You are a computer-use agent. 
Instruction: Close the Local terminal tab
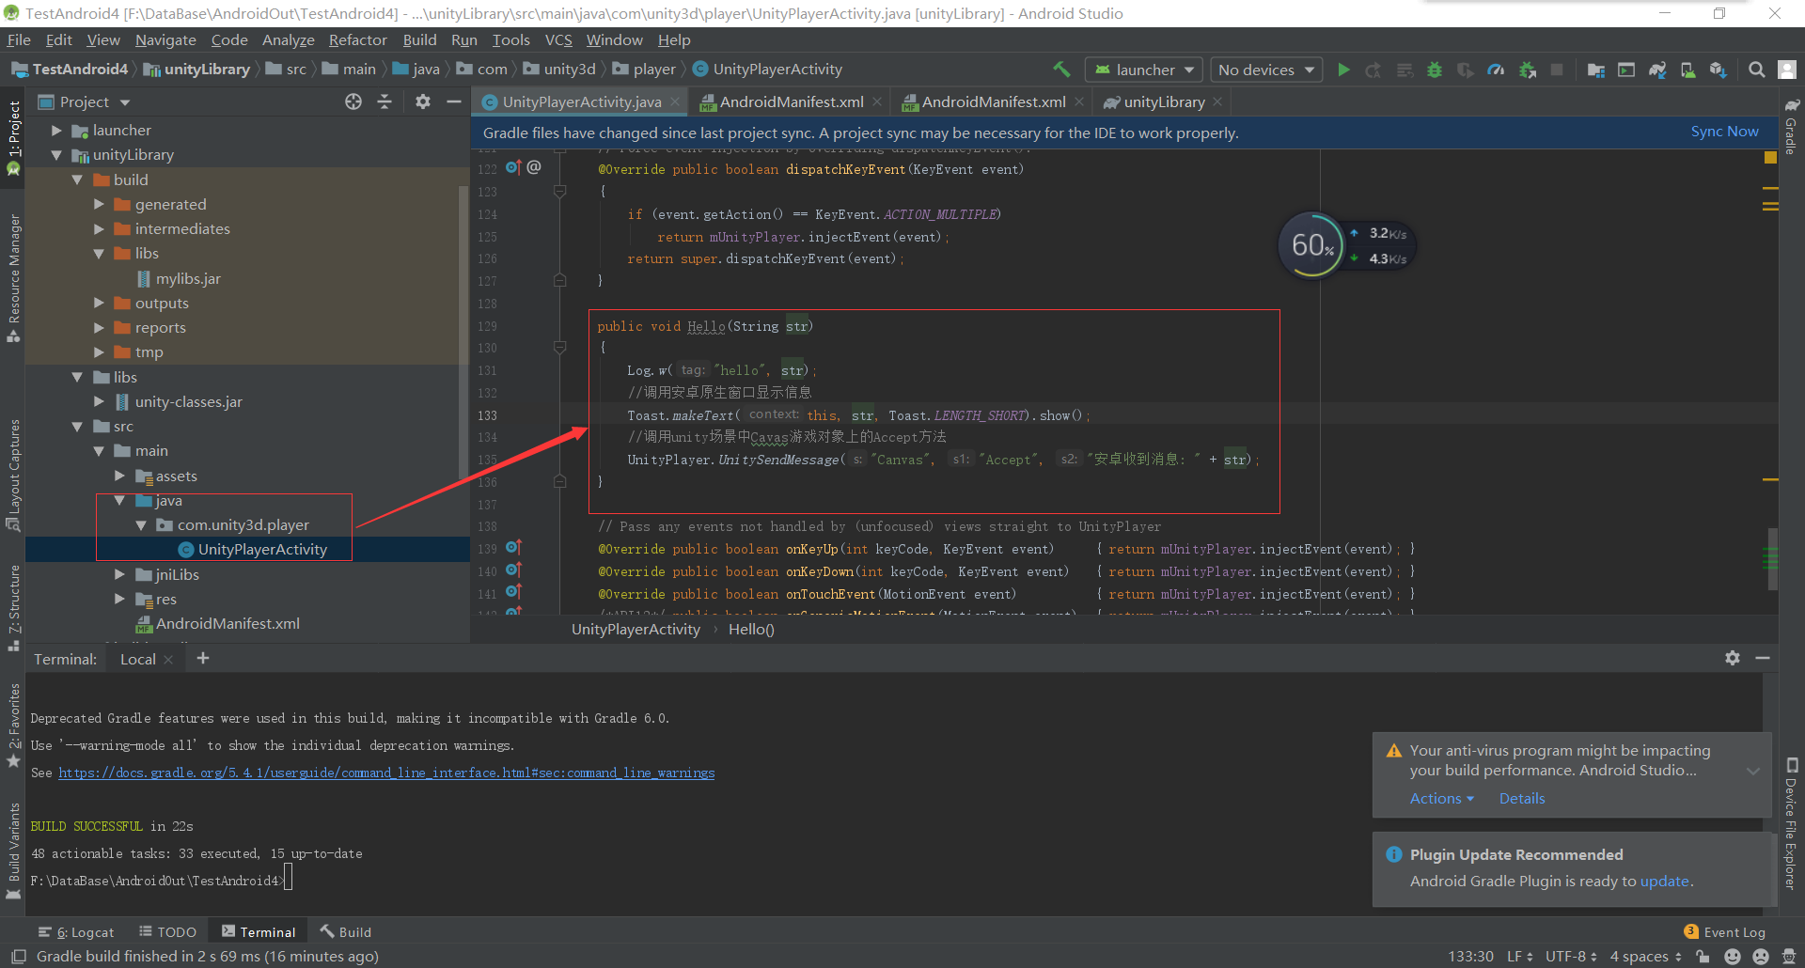168,659
